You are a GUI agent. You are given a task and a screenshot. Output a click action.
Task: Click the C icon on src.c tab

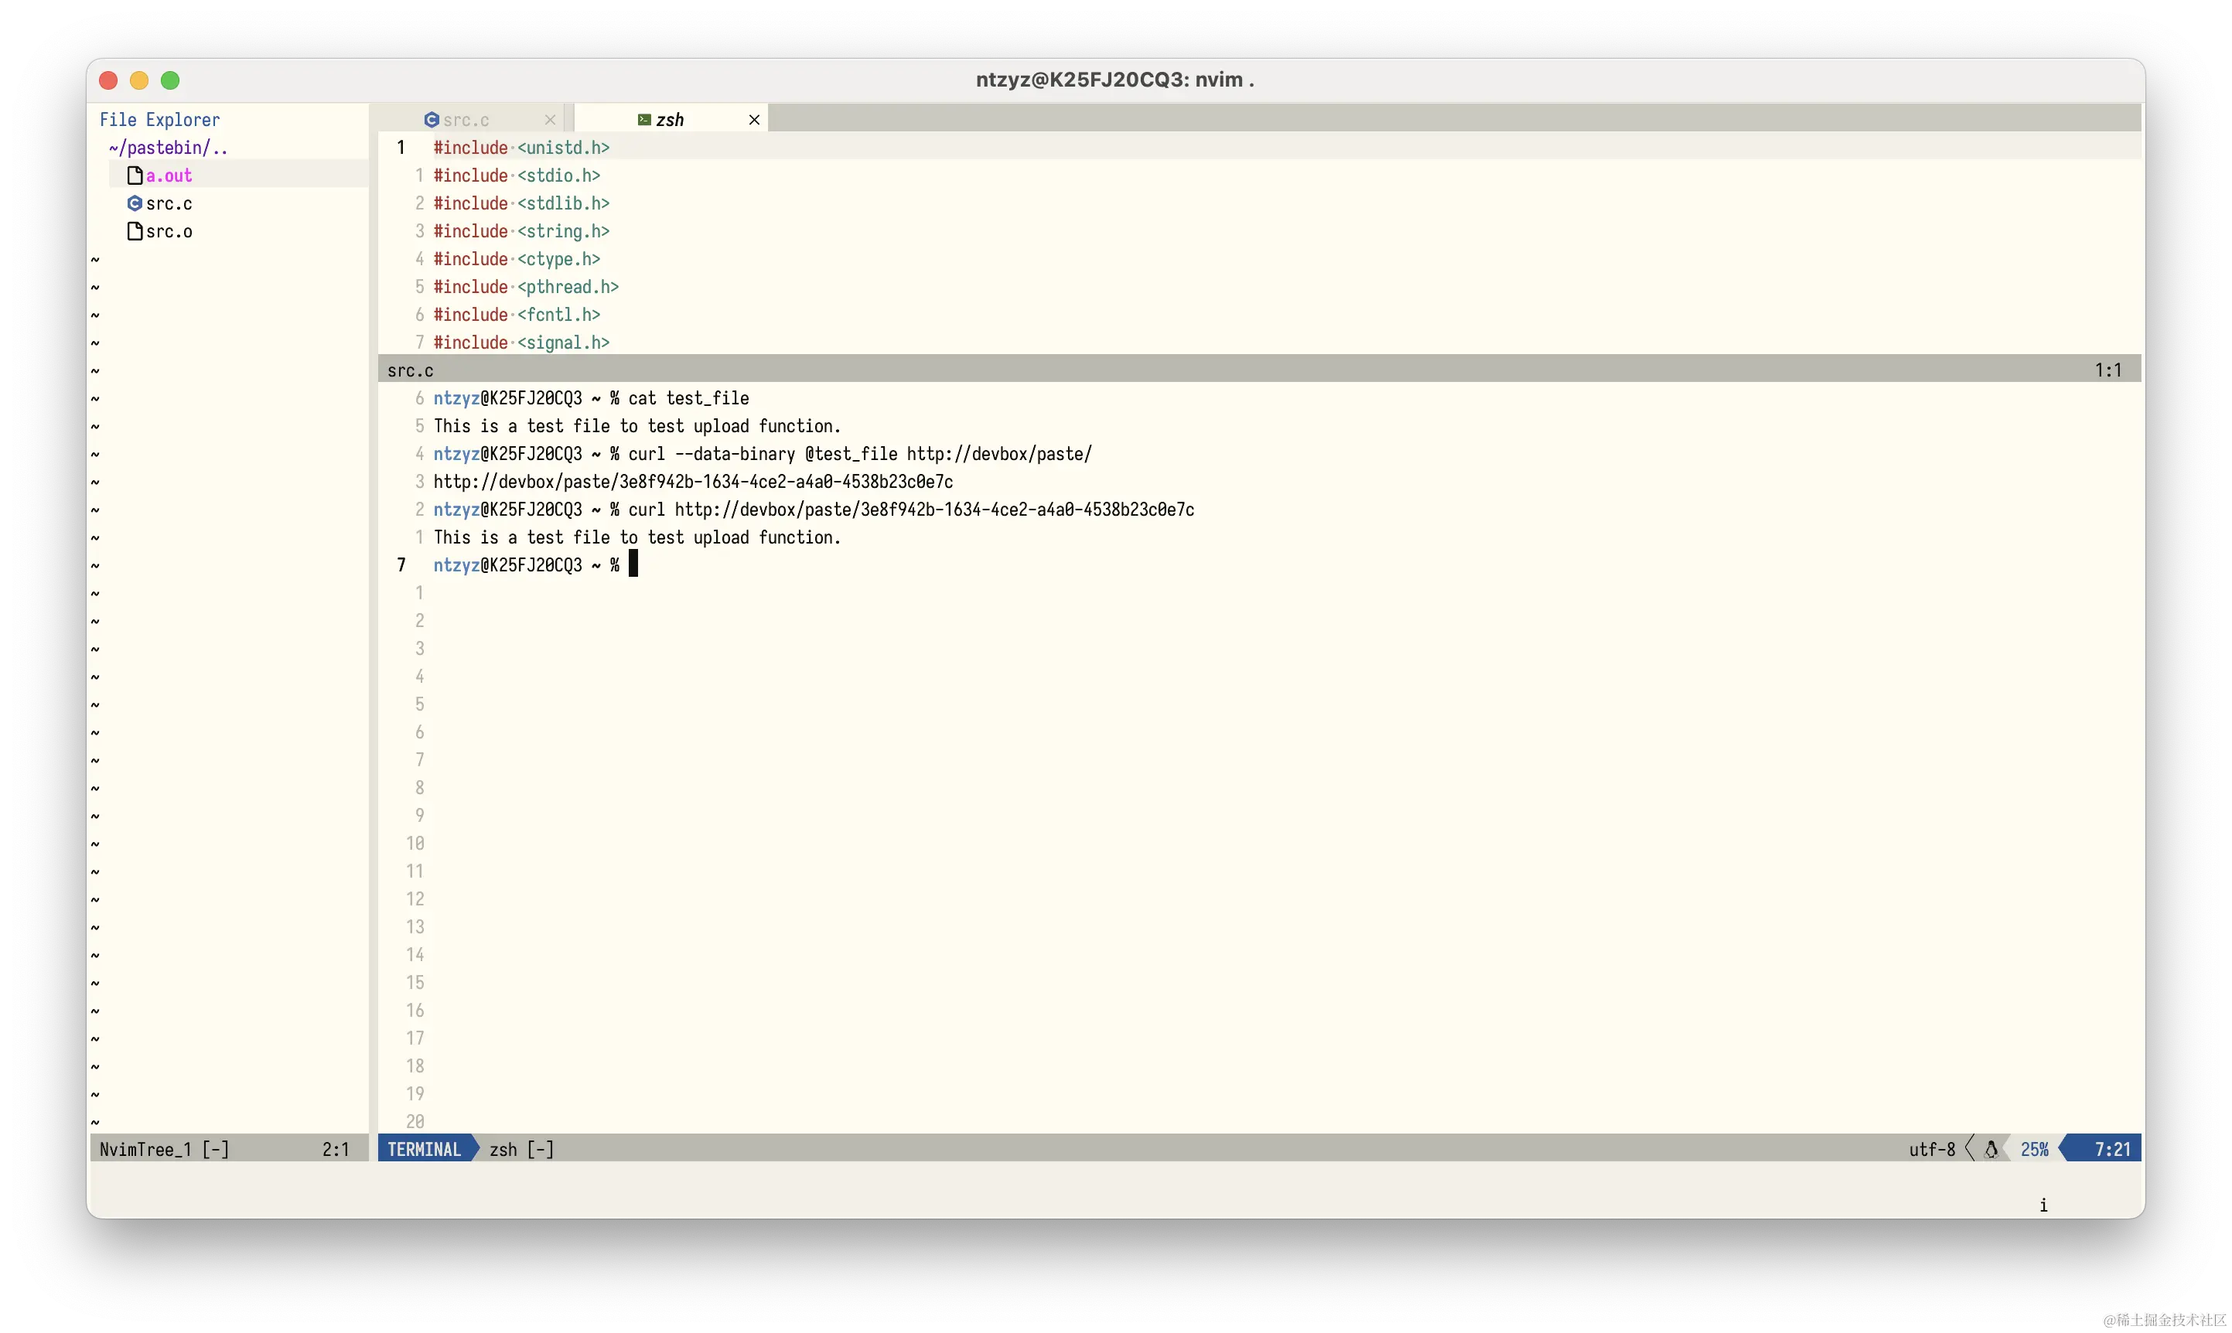[x=431, y=120]
